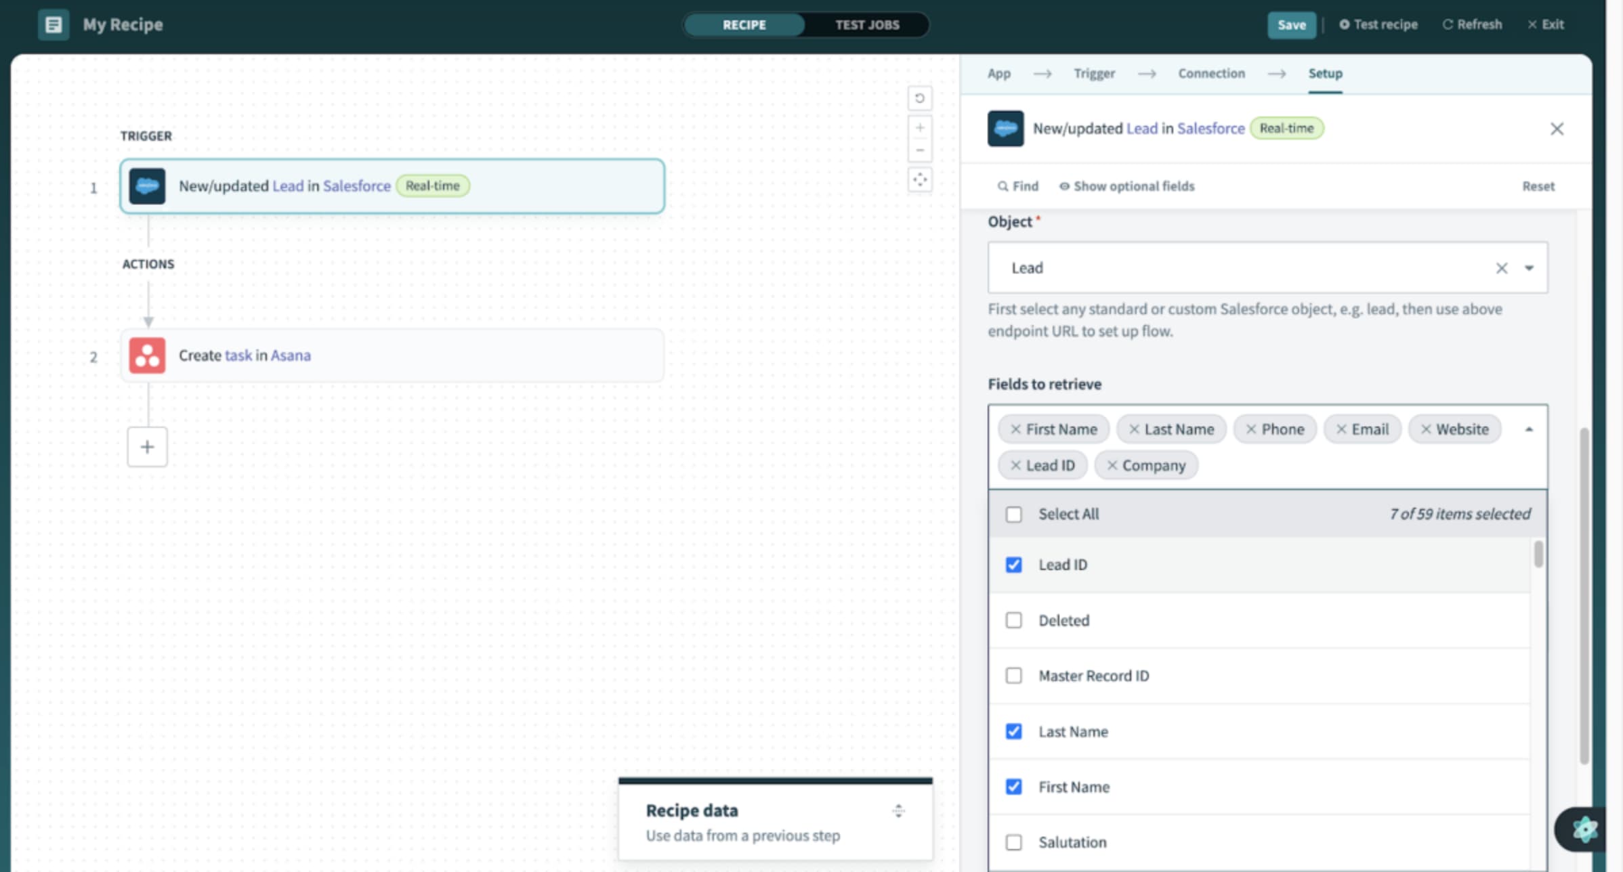This screenshot has height=872, width=1623.
Task: Show optional fields in setup
Action: [x=1127, y=186]
